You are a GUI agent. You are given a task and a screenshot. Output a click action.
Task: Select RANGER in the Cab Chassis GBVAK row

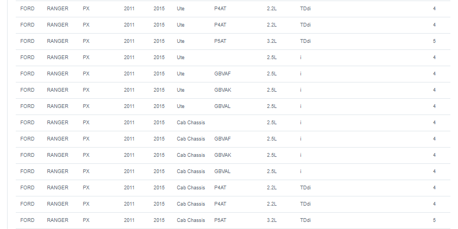pyautogui.click(x=58, y=155)
